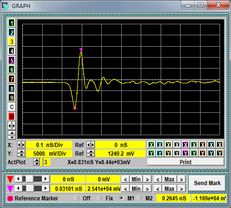The height and width of the screenshot is (208, 231).
Task: Click marker 1 time field 0 nS
Action: pos(68,179)
